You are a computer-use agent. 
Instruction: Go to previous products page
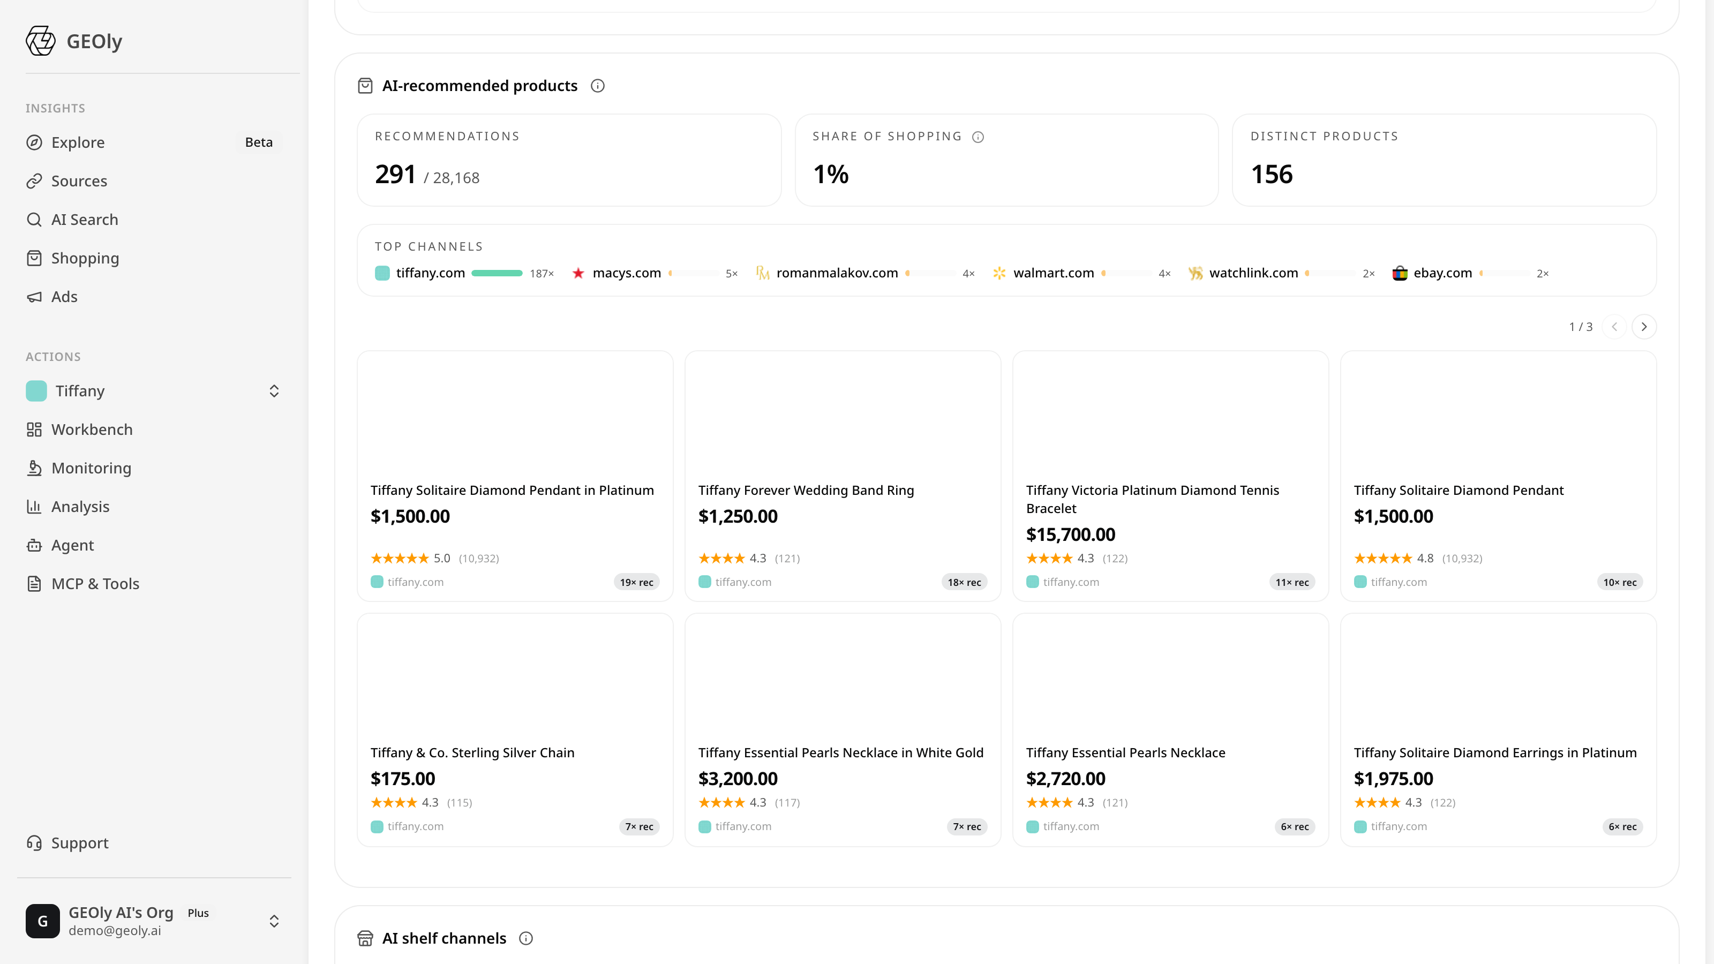1614,327
